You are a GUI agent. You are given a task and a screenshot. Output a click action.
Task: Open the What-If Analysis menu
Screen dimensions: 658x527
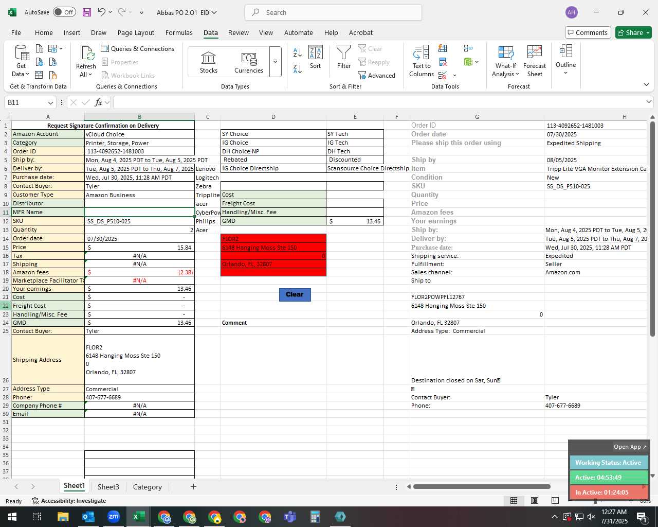click(506, 61)
